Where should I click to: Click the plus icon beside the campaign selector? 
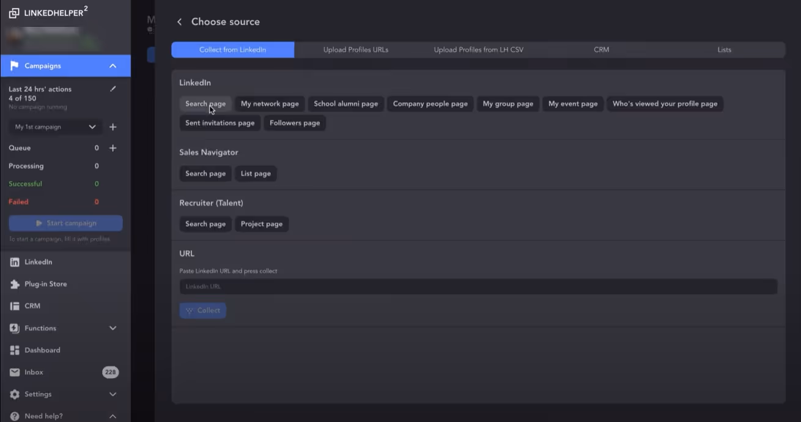coord(113,127)
